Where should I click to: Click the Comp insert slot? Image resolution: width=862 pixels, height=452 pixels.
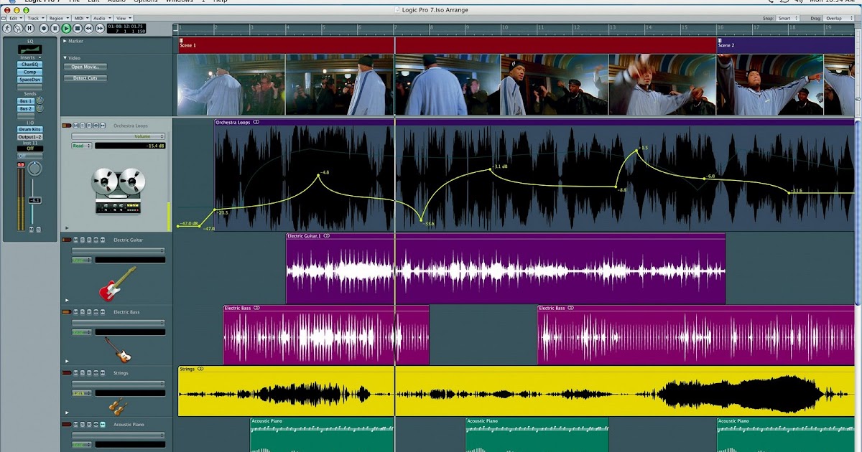[29, 72]
